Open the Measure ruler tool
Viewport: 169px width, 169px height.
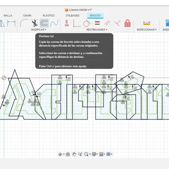pos(147,23)
